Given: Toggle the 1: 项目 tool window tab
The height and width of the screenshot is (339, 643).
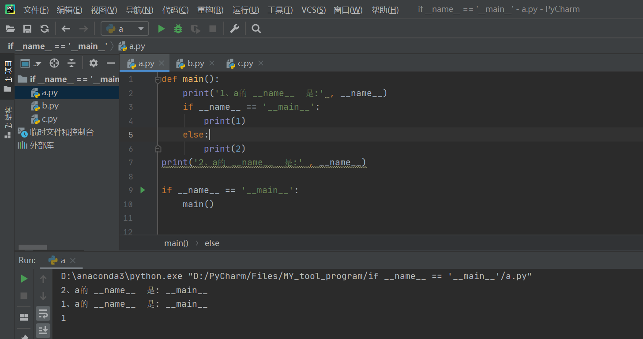Looking at the screenshot, I should (8, 76).
